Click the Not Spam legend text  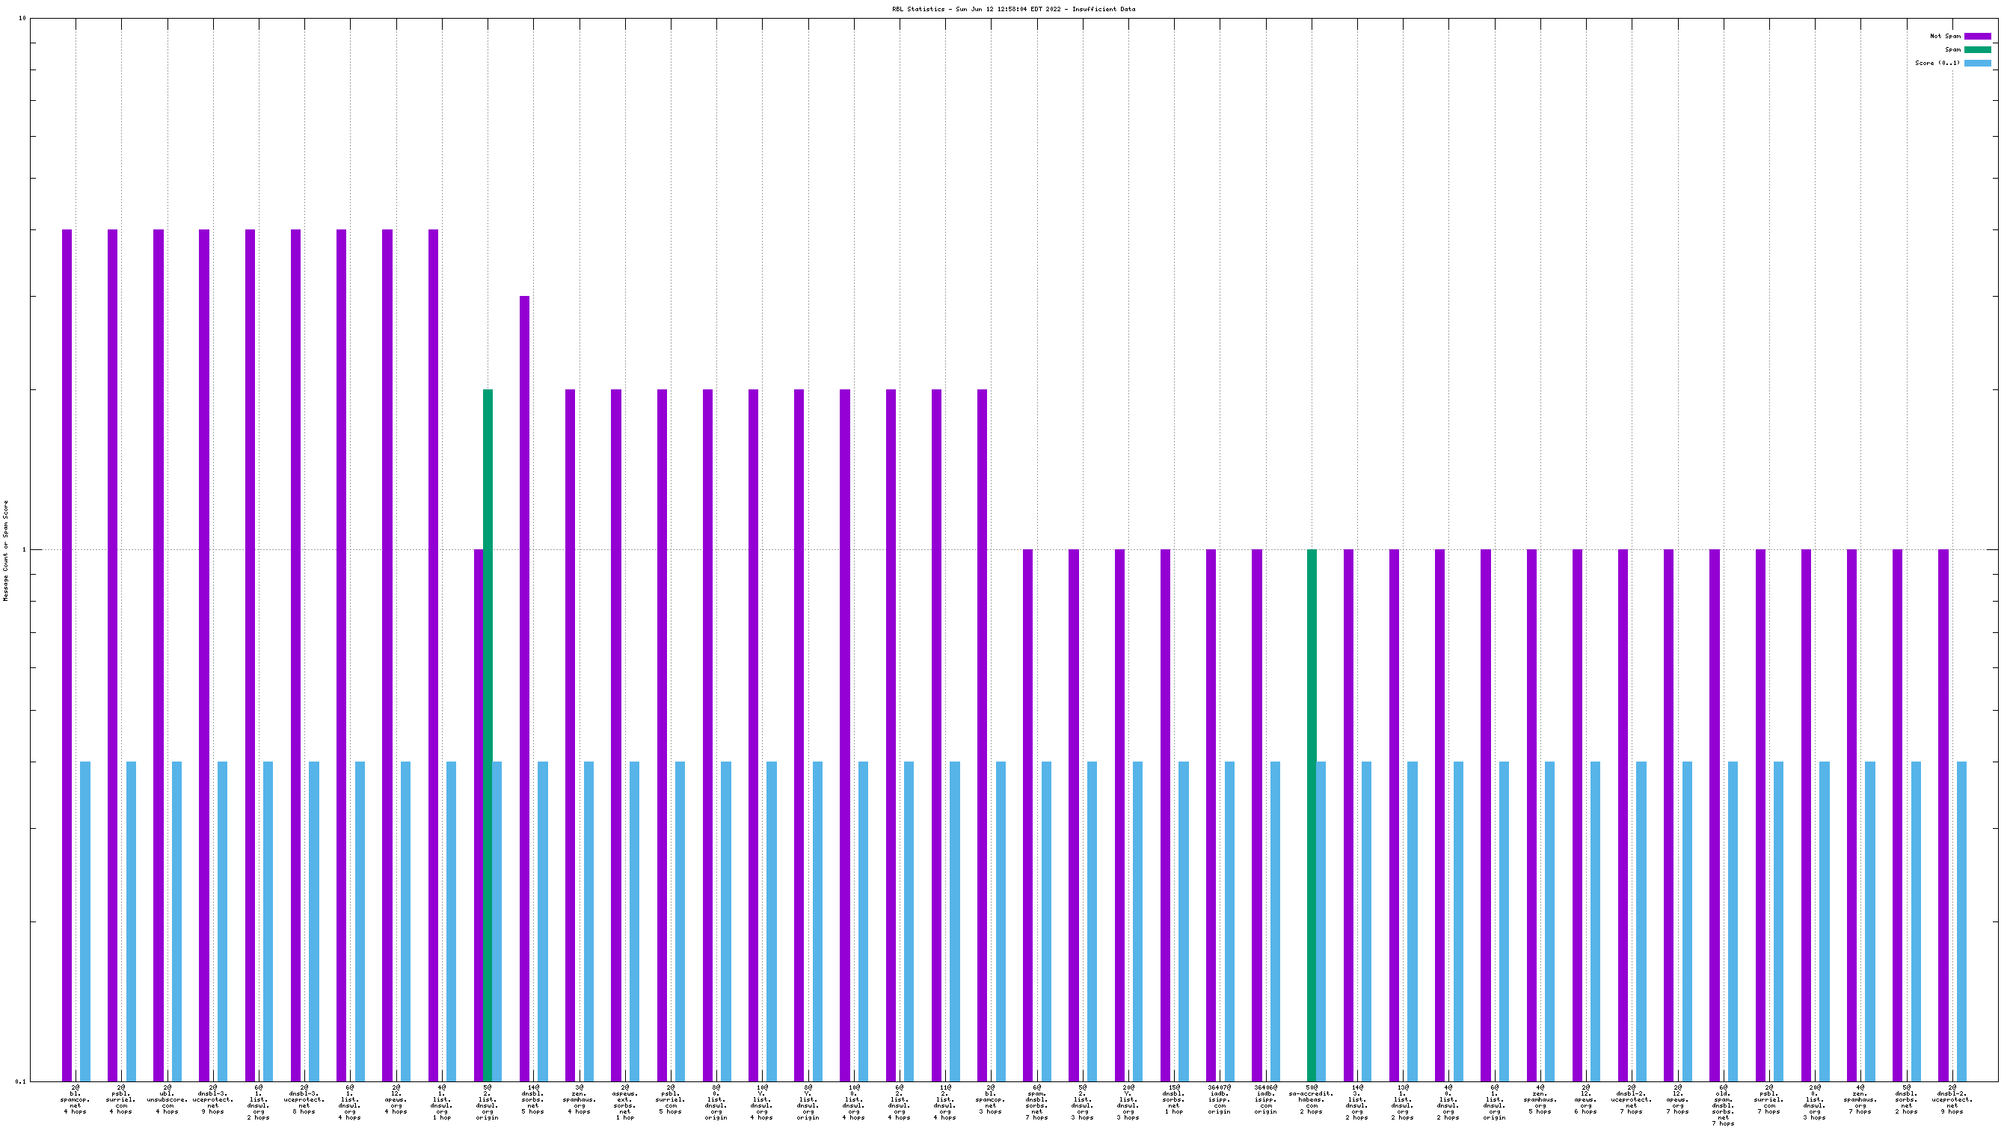pos(1944,36)
